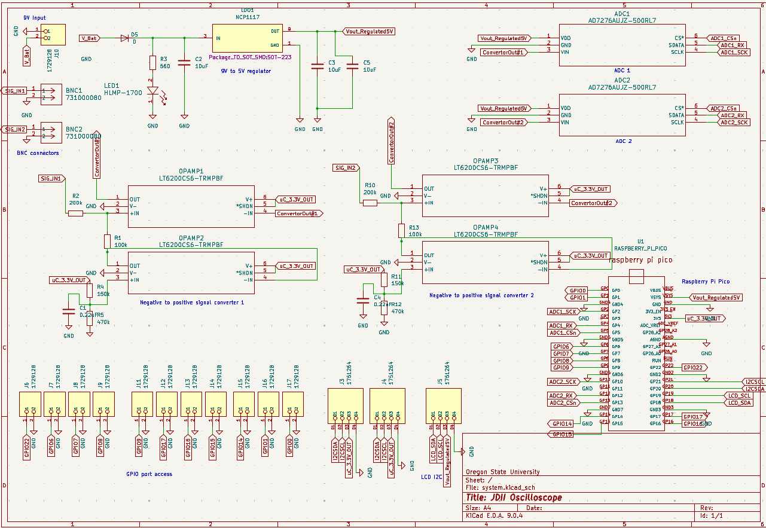Click the BNC1 connector symbol
This screenshot has width=766, height=528.
coord(51,94)
